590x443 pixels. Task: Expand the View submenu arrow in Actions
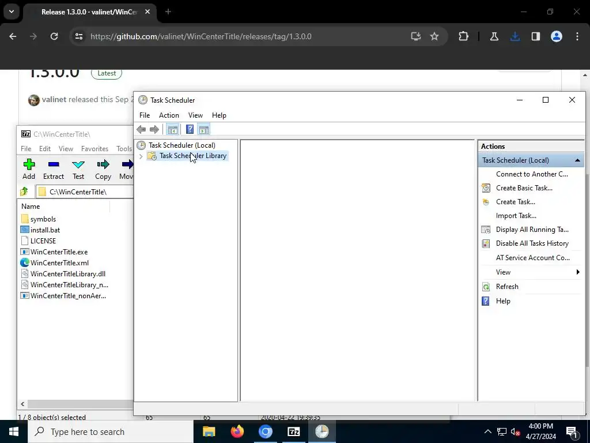tap(578, 272)
